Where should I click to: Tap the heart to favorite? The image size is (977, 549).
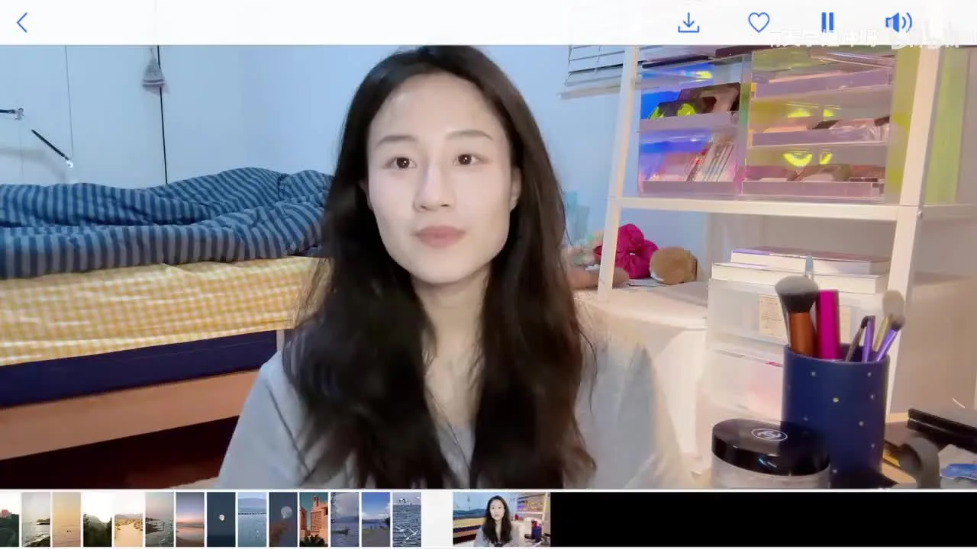coord(758,23)
